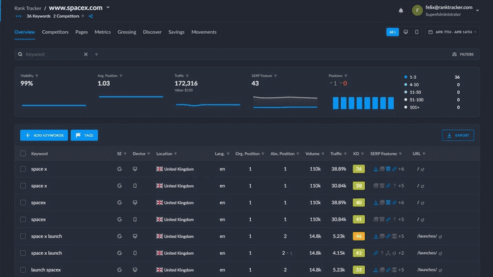Export the keyword table

[458, 135]
